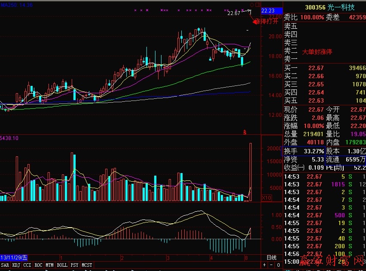The height and width of the screenshot is (271, 366).
Task: Choose the PSY indicator tab
Action: coord(75,265)
